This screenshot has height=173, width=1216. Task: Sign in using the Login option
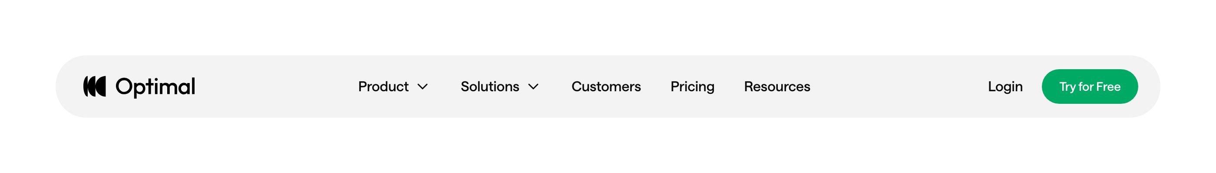(x=1005, y=86)
